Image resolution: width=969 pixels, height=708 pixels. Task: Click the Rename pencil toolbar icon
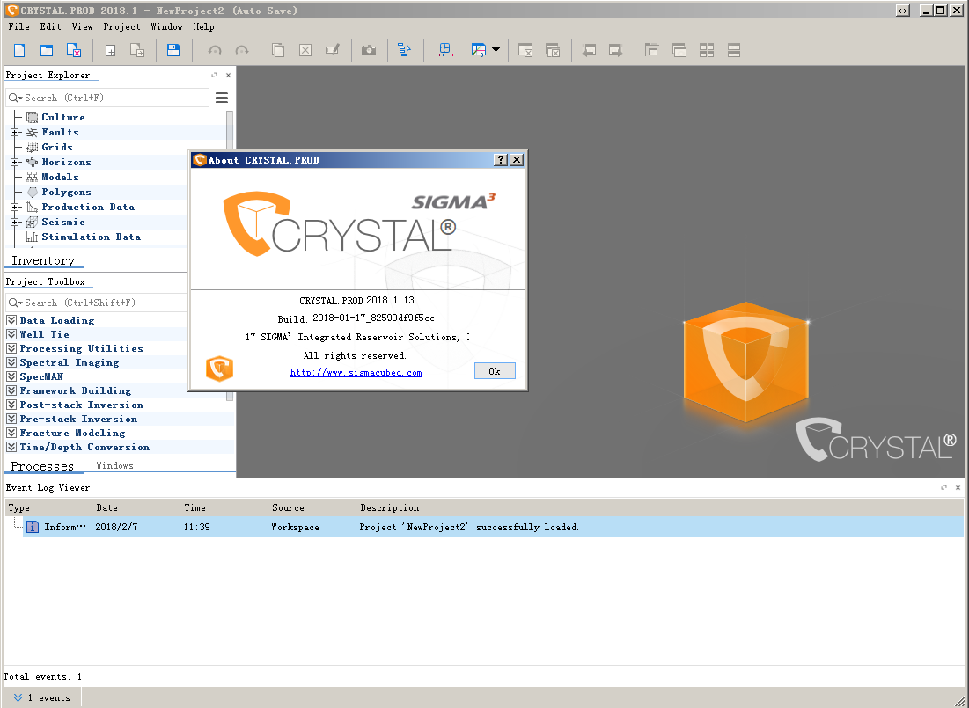333,51
